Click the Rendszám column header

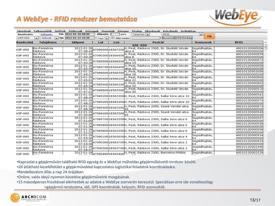click(24, 42)
